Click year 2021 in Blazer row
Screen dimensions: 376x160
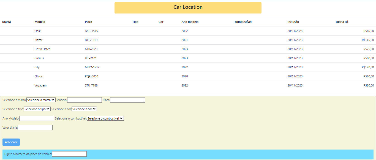coord(185,40)
